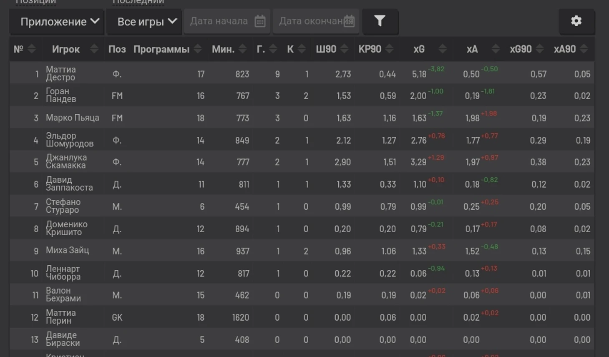This screenshot has height=357, width=609.
Task: Sort by xG column arrows
Action: click(443, 49)
